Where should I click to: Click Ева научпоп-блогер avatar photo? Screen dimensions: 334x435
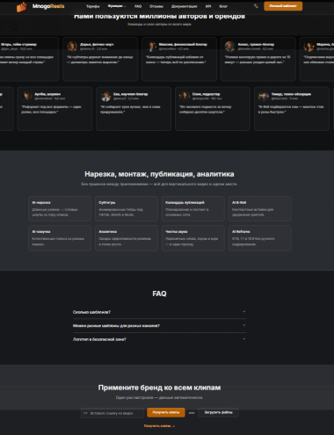[105, 96]
